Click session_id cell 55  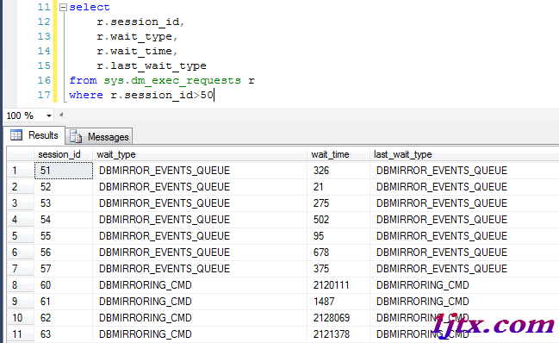64,236
